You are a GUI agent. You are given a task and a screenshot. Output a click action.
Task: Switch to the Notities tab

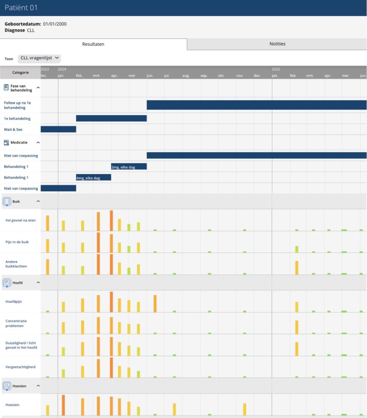(277, 44)
